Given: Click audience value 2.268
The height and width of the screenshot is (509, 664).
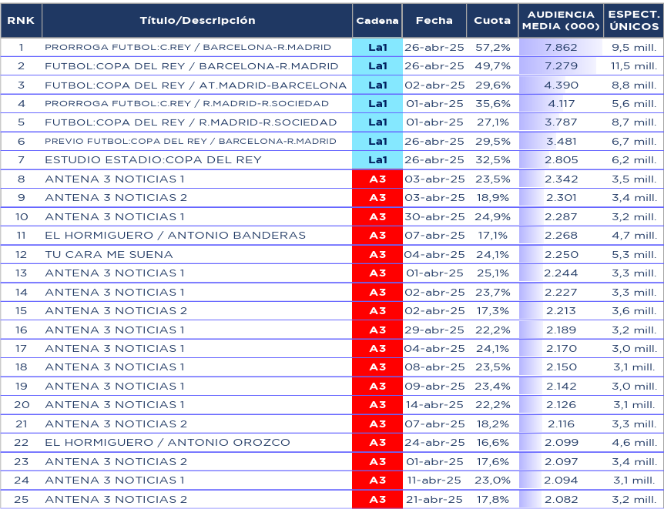Looking at the screenshot, I should 561,236.
